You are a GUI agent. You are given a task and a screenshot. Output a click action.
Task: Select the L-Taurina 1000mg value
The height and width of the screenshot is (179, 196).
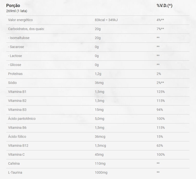point(101,173)
